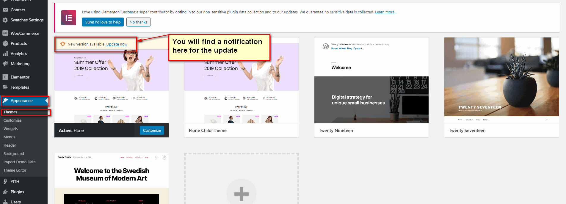Dismiss the notice with No thanks

(138, 22)
